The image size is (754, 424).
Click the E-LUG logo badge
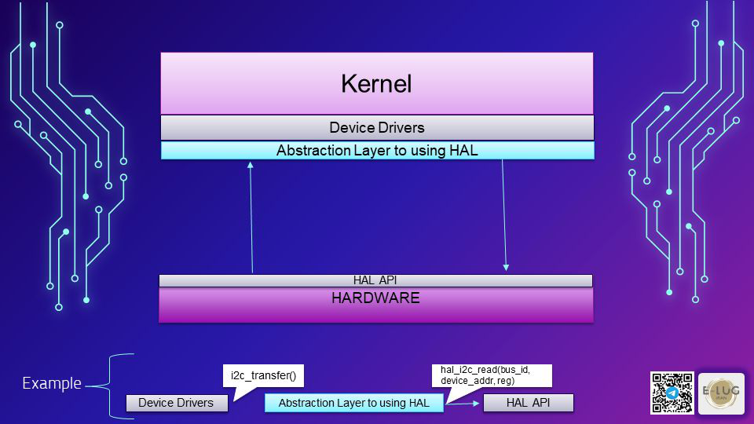coord(720,393)
